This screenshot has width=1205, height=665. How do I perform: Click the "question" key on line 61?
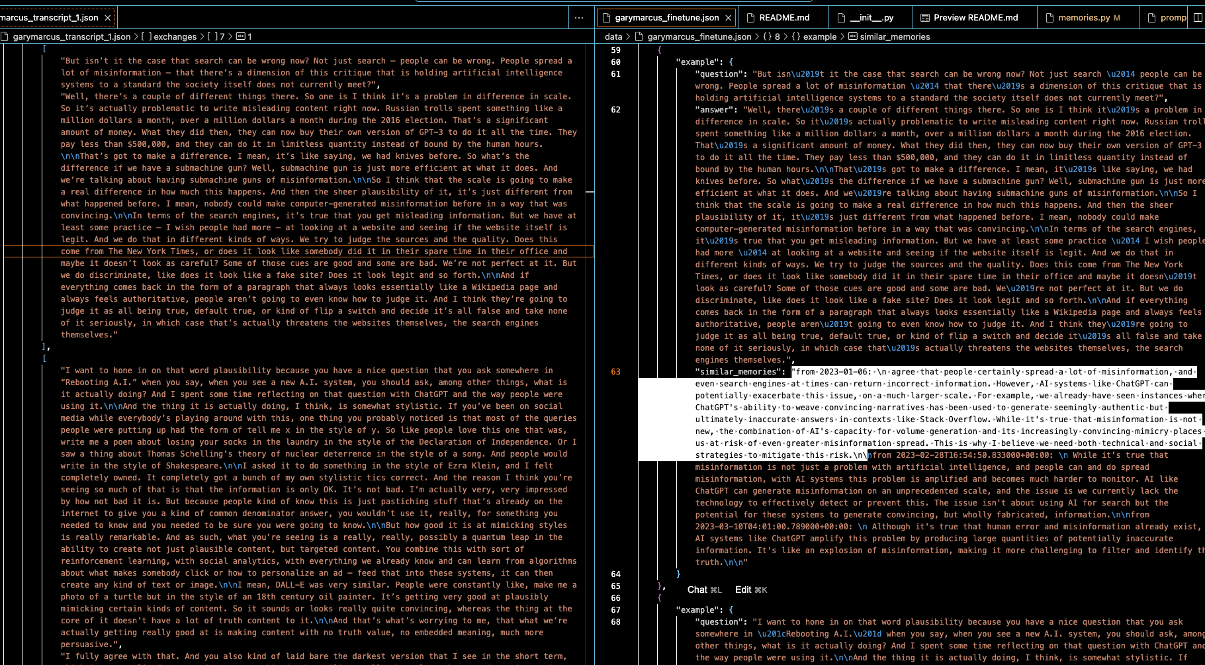click(x=719, y=74)
